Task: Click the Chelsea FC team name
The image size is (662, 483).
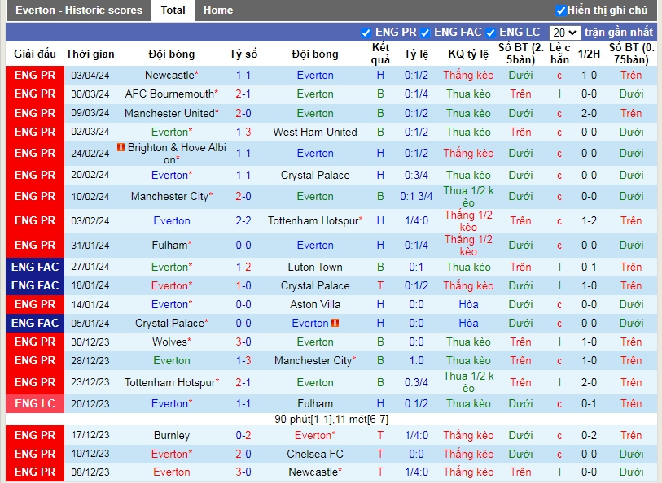Action: (x=314, y=454)
